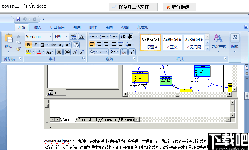
Task: Switch to the 邮件 ribbon tab
Action: coord(93,27)
